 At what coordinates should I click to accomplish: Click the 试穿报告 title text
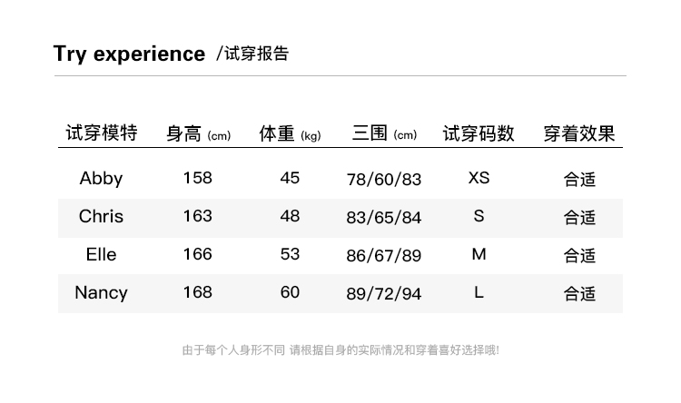tap(252, 54)
